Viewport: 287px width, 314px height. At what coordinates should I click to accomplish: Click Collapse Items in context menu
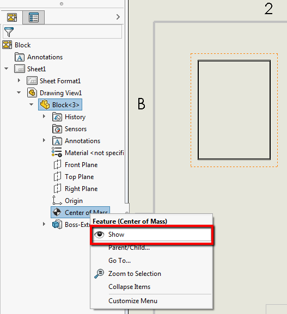pos(129,287)
